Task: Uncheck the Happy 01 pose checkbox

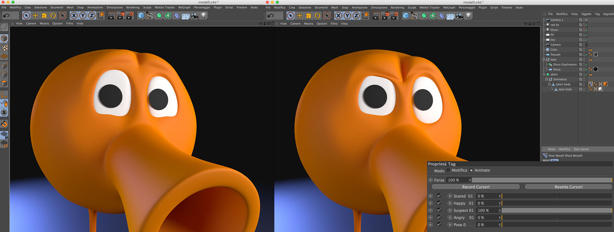Action: tap(439, 203)
